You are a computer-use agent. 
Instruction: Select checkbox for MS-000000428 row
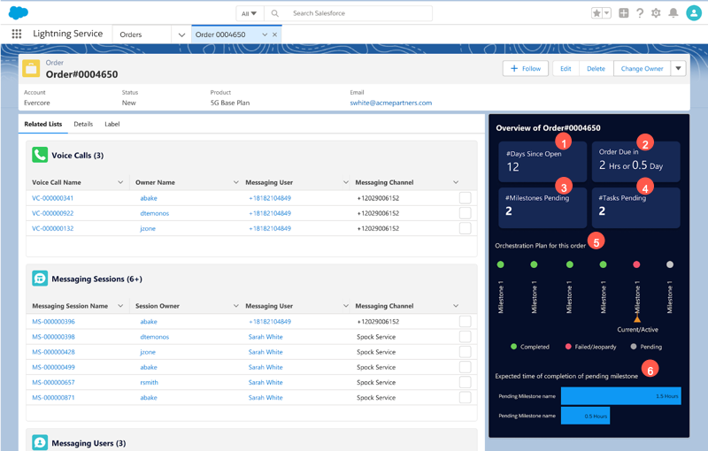(x=466, y=352)
